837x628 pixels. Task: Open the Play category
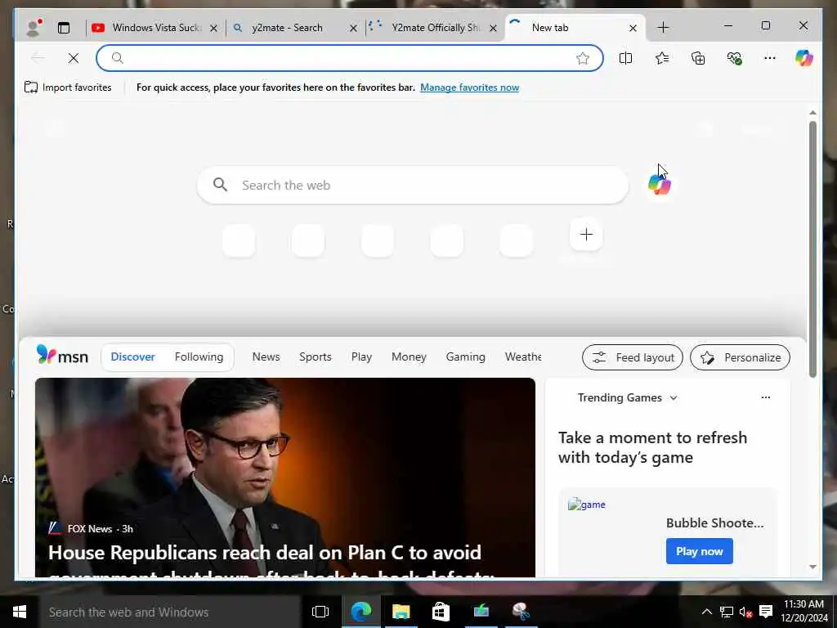pyautogui.click(x=361, y=357)
